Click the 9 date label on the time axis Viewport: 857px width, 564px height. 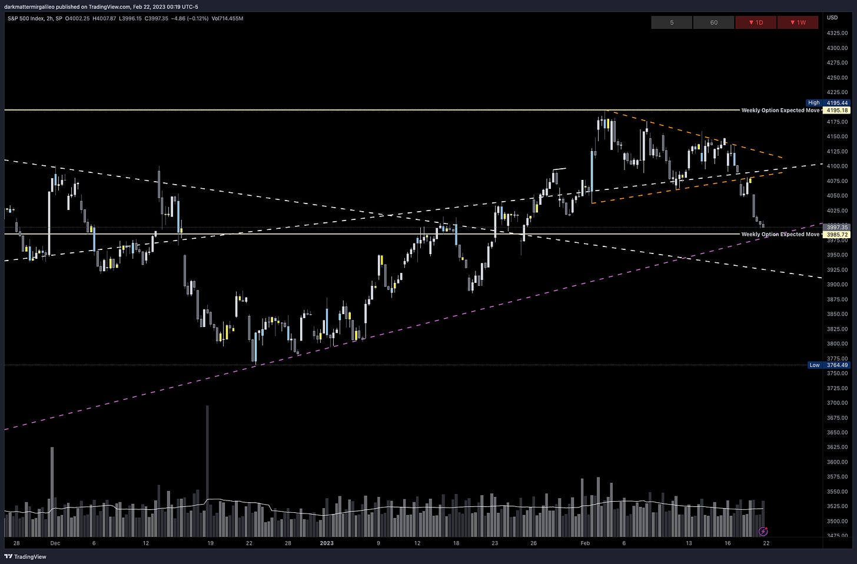pos(378,543)
